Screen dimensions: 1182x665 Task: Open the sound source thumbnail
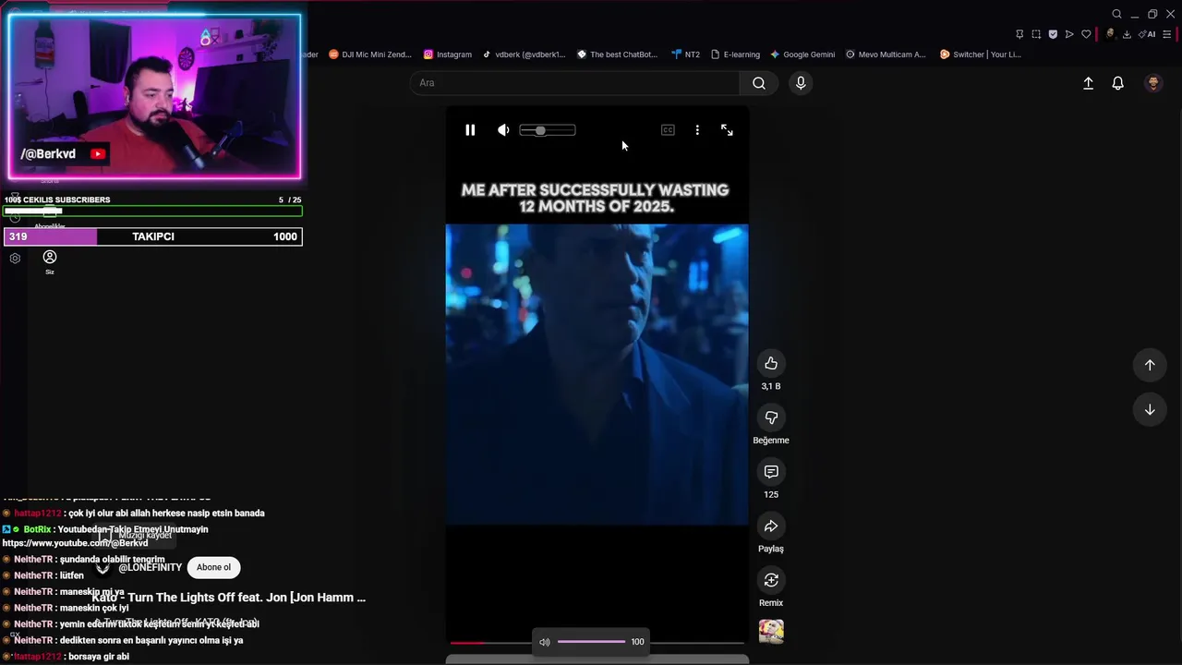pos(771,632)
